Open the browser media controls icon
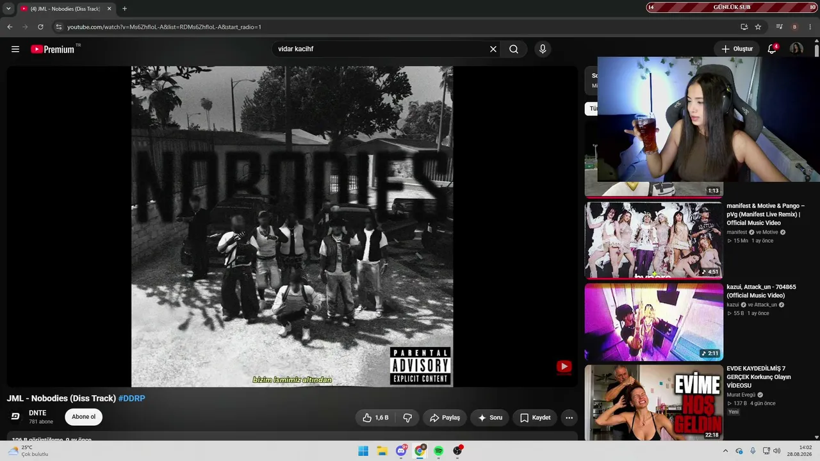Screen dimensions: 820x461 [779, 27]
